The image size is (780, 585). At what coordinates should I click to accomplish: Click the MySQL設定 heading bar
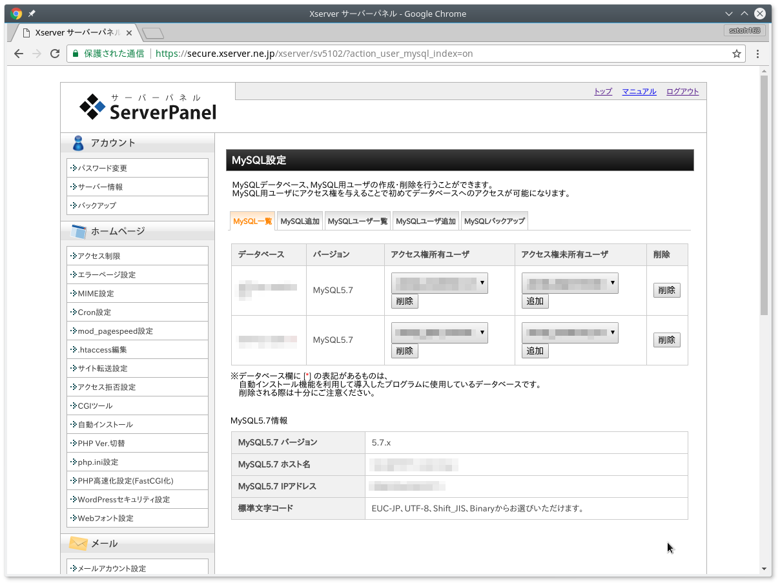(460, 160)
